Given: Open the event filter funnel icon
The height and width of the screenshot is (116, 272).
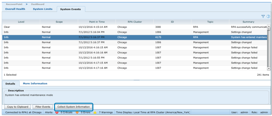Looking at the screenshot, I should [263, 16].
